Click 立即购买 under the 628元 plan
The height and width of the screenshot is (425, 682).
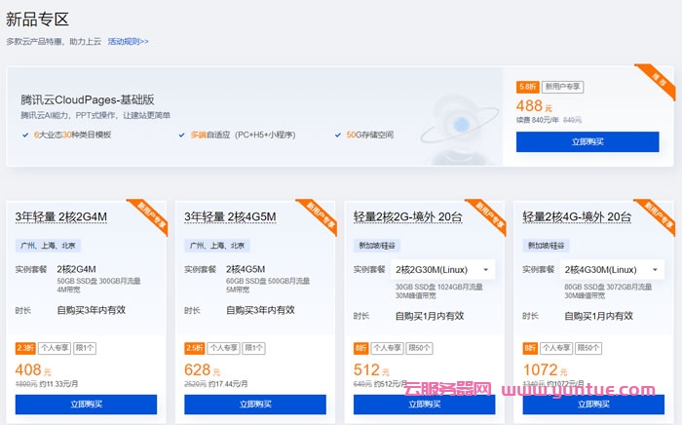tap(254, 405)
